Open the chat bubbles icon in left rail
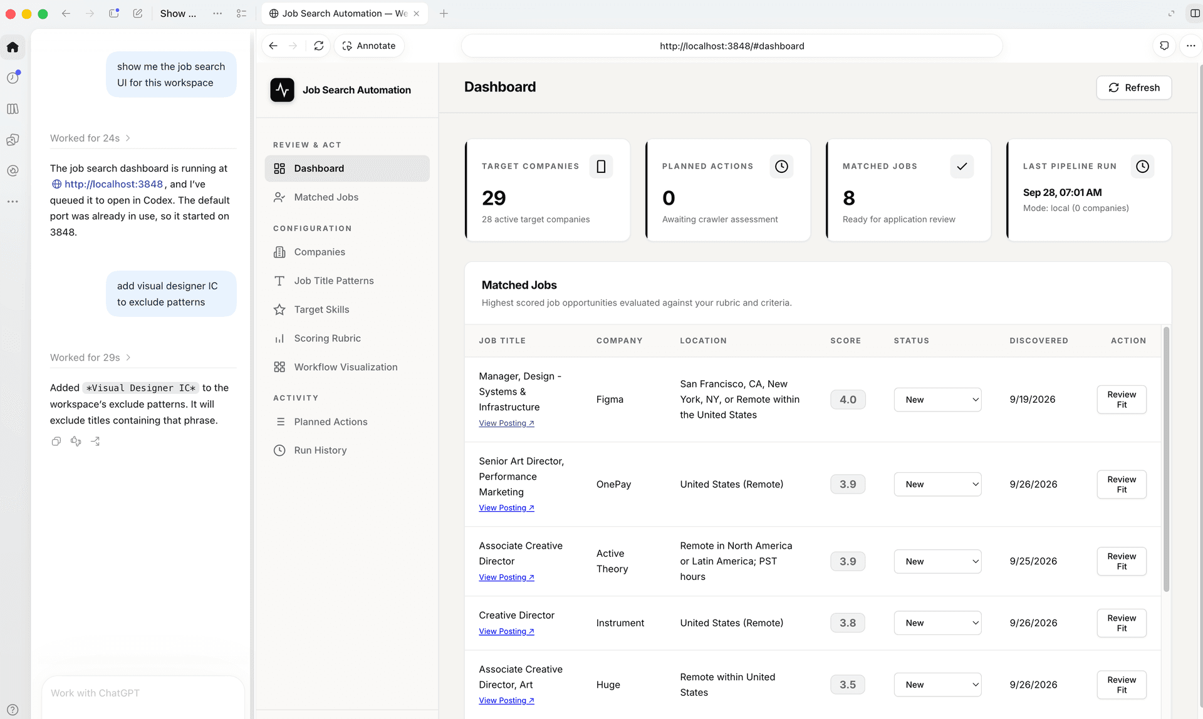This screenshot has width=1203, height=719. [13, 140]
